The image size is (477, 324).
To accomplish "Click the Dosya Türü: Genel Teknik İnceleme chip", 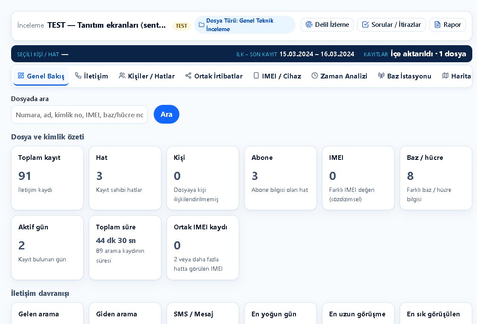I will pyautogui.click(x=245, y=25).
